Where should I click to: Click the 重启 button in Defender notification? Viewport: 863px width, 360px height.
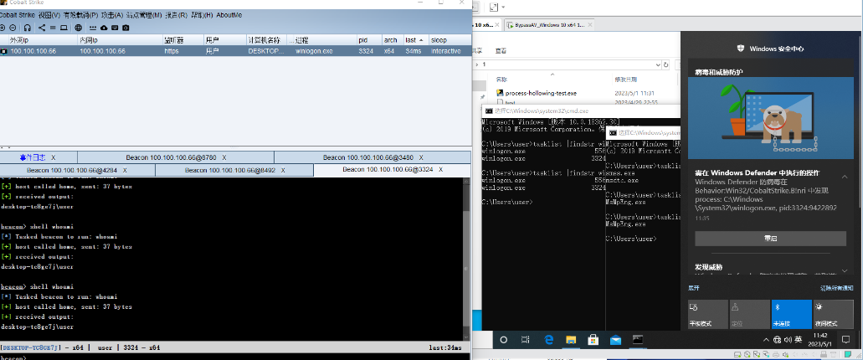click(770, 239)
